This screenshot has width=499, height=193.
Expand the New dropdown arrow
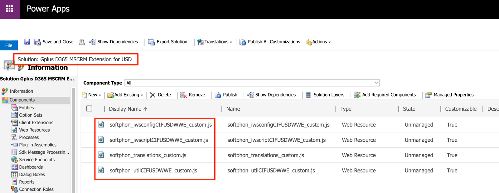(x=100, y=95)
